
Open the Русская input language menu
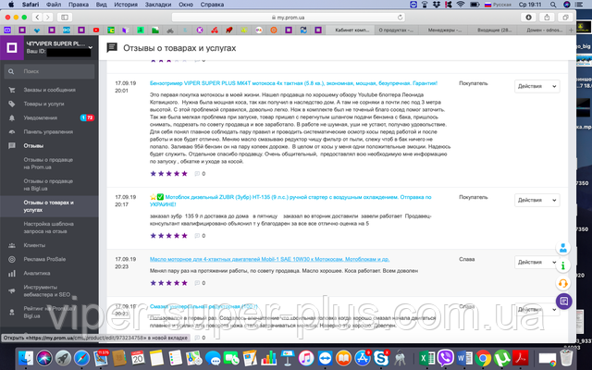pyautogui.click(x=498, y=5)
